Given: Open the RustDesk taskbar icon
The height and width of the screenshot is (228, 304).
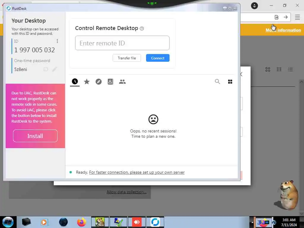Looking at the screenshot, I should pos(155,222).
